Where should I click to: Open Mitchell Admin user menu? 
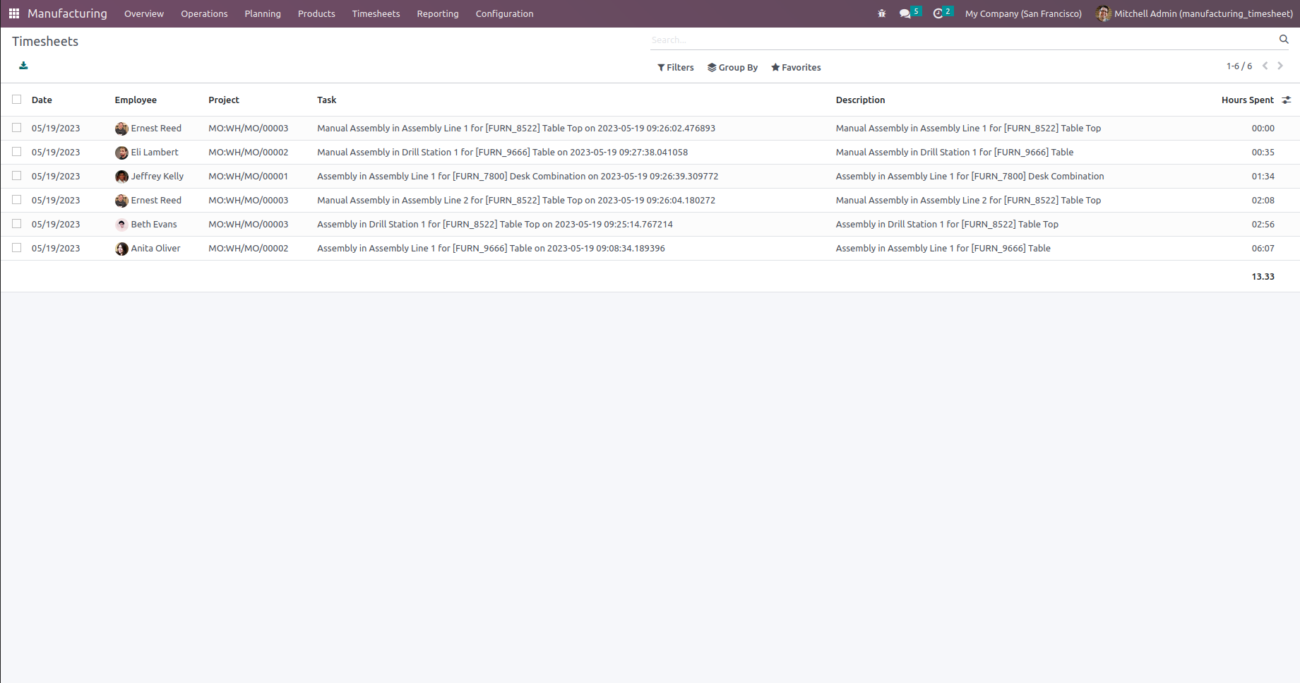tap(1195, 13)
